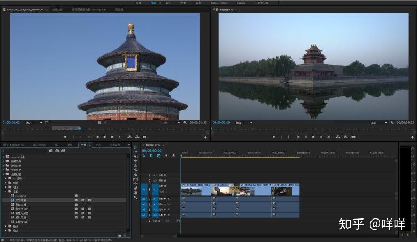Screen dimensions: 417x242
Task: Mute audio track A1
Action: (x=165, y=199)
